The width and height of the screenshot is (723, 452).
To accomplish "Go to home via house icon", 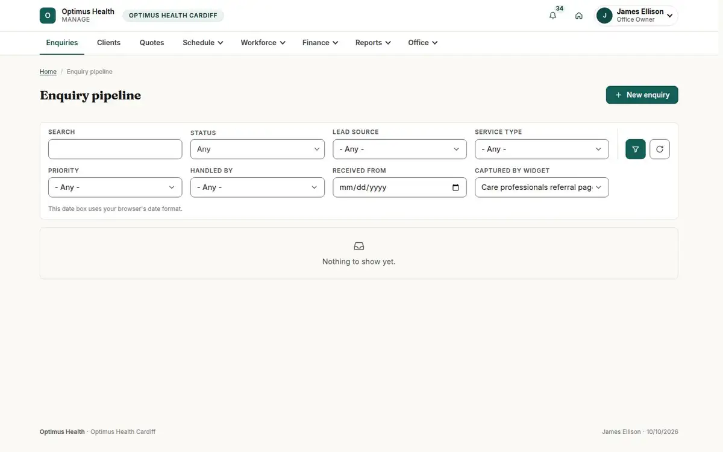I will click(579, 16).
